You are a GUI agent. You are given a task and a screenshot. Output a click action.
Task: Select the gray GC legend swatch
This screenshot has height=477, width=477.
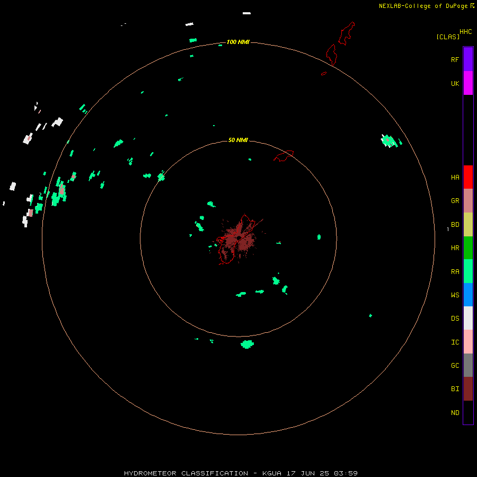pyautogui.click(x=468, y=365)
